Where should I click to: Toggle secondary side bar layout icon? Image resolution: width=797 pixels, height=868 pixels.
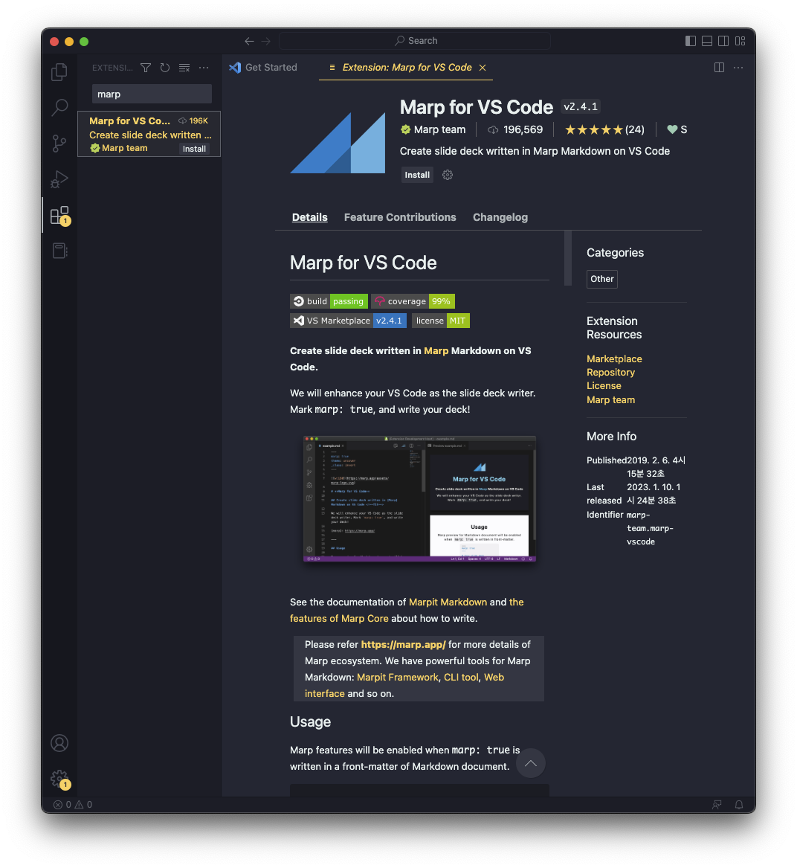point(723,41)
